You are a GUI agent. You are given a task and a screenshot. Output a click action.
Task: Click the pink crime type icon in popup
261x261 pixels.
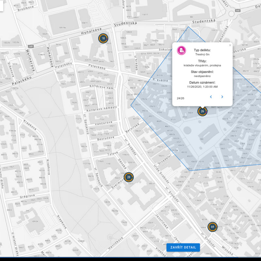pos(181,51)
